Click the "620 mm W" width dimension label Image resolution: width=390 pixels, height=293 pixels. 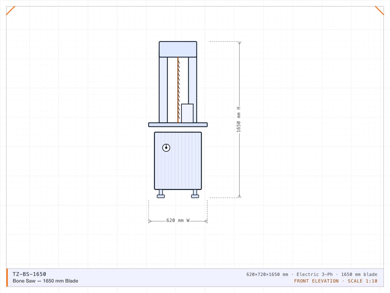click(x=178, y=221)
